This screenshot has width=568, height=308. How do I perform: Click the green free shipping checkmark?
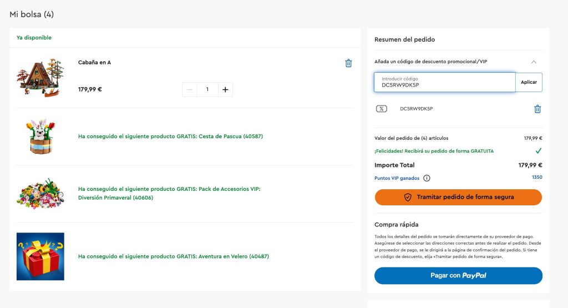pyautogui.click(x=538, y=151)
